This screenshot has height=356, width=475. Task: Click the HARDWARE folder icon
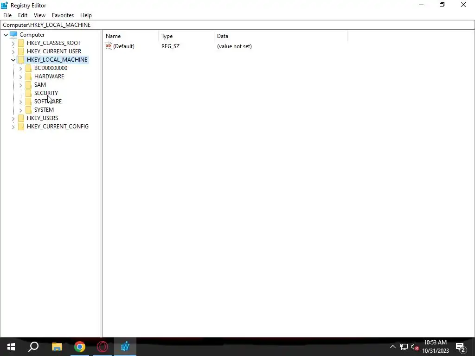coord(28,76)
